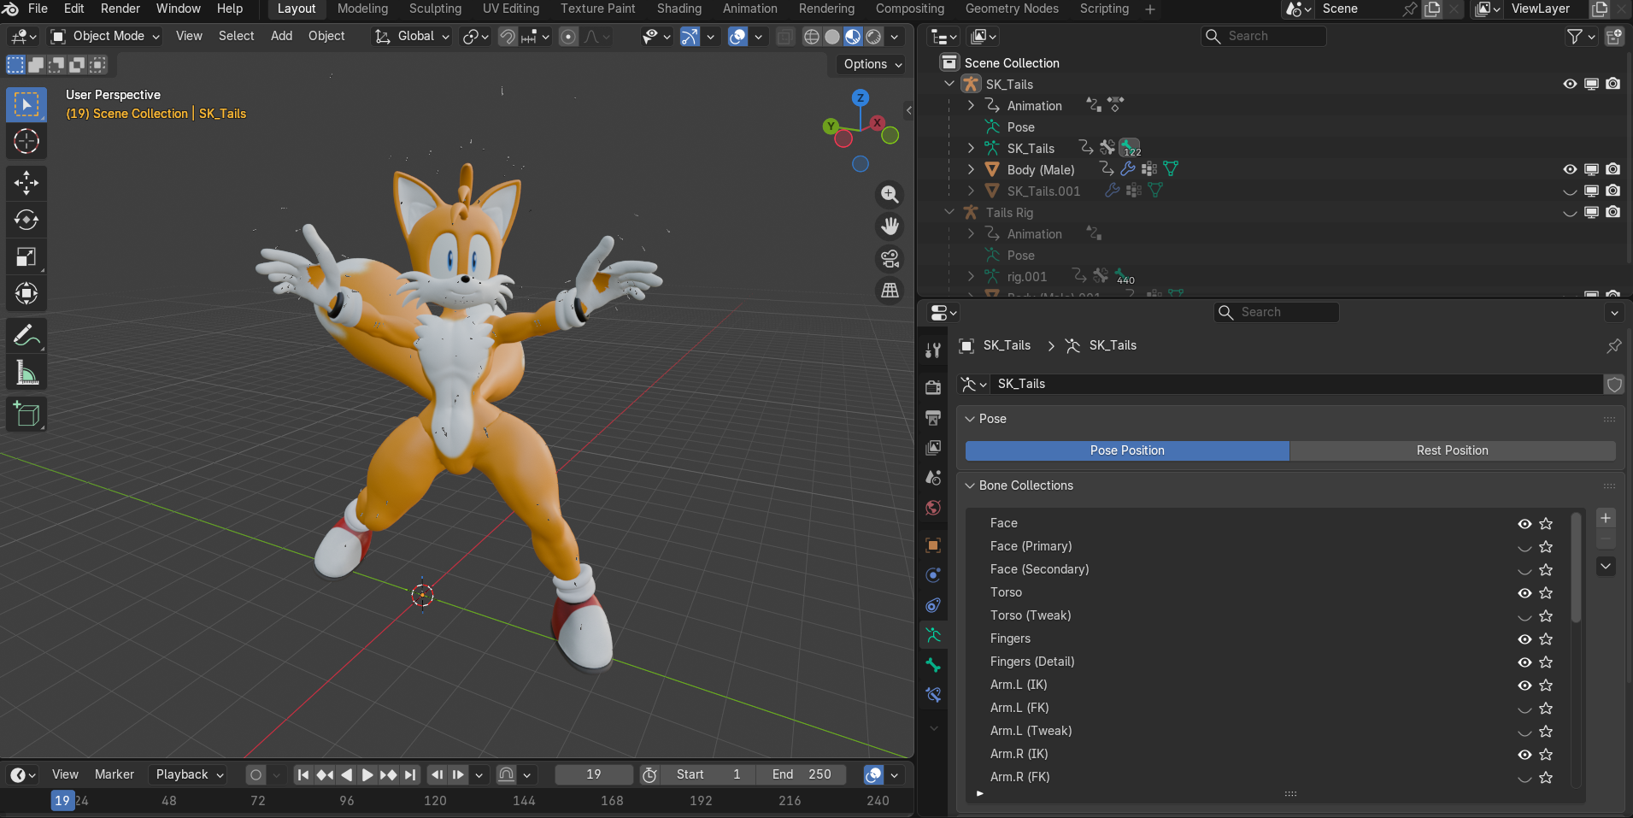
Task: Open the Scene properties tab
Action: (933, 477)
